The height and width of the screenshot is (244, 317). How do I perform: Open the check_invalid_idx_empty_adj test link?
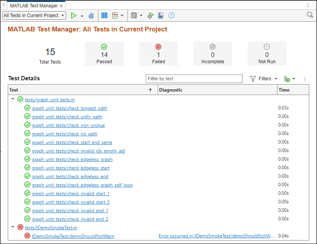coord(78,151)
